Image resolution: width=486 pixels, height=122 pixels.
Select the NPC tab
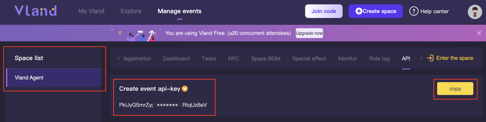click(x=233, y=59)
